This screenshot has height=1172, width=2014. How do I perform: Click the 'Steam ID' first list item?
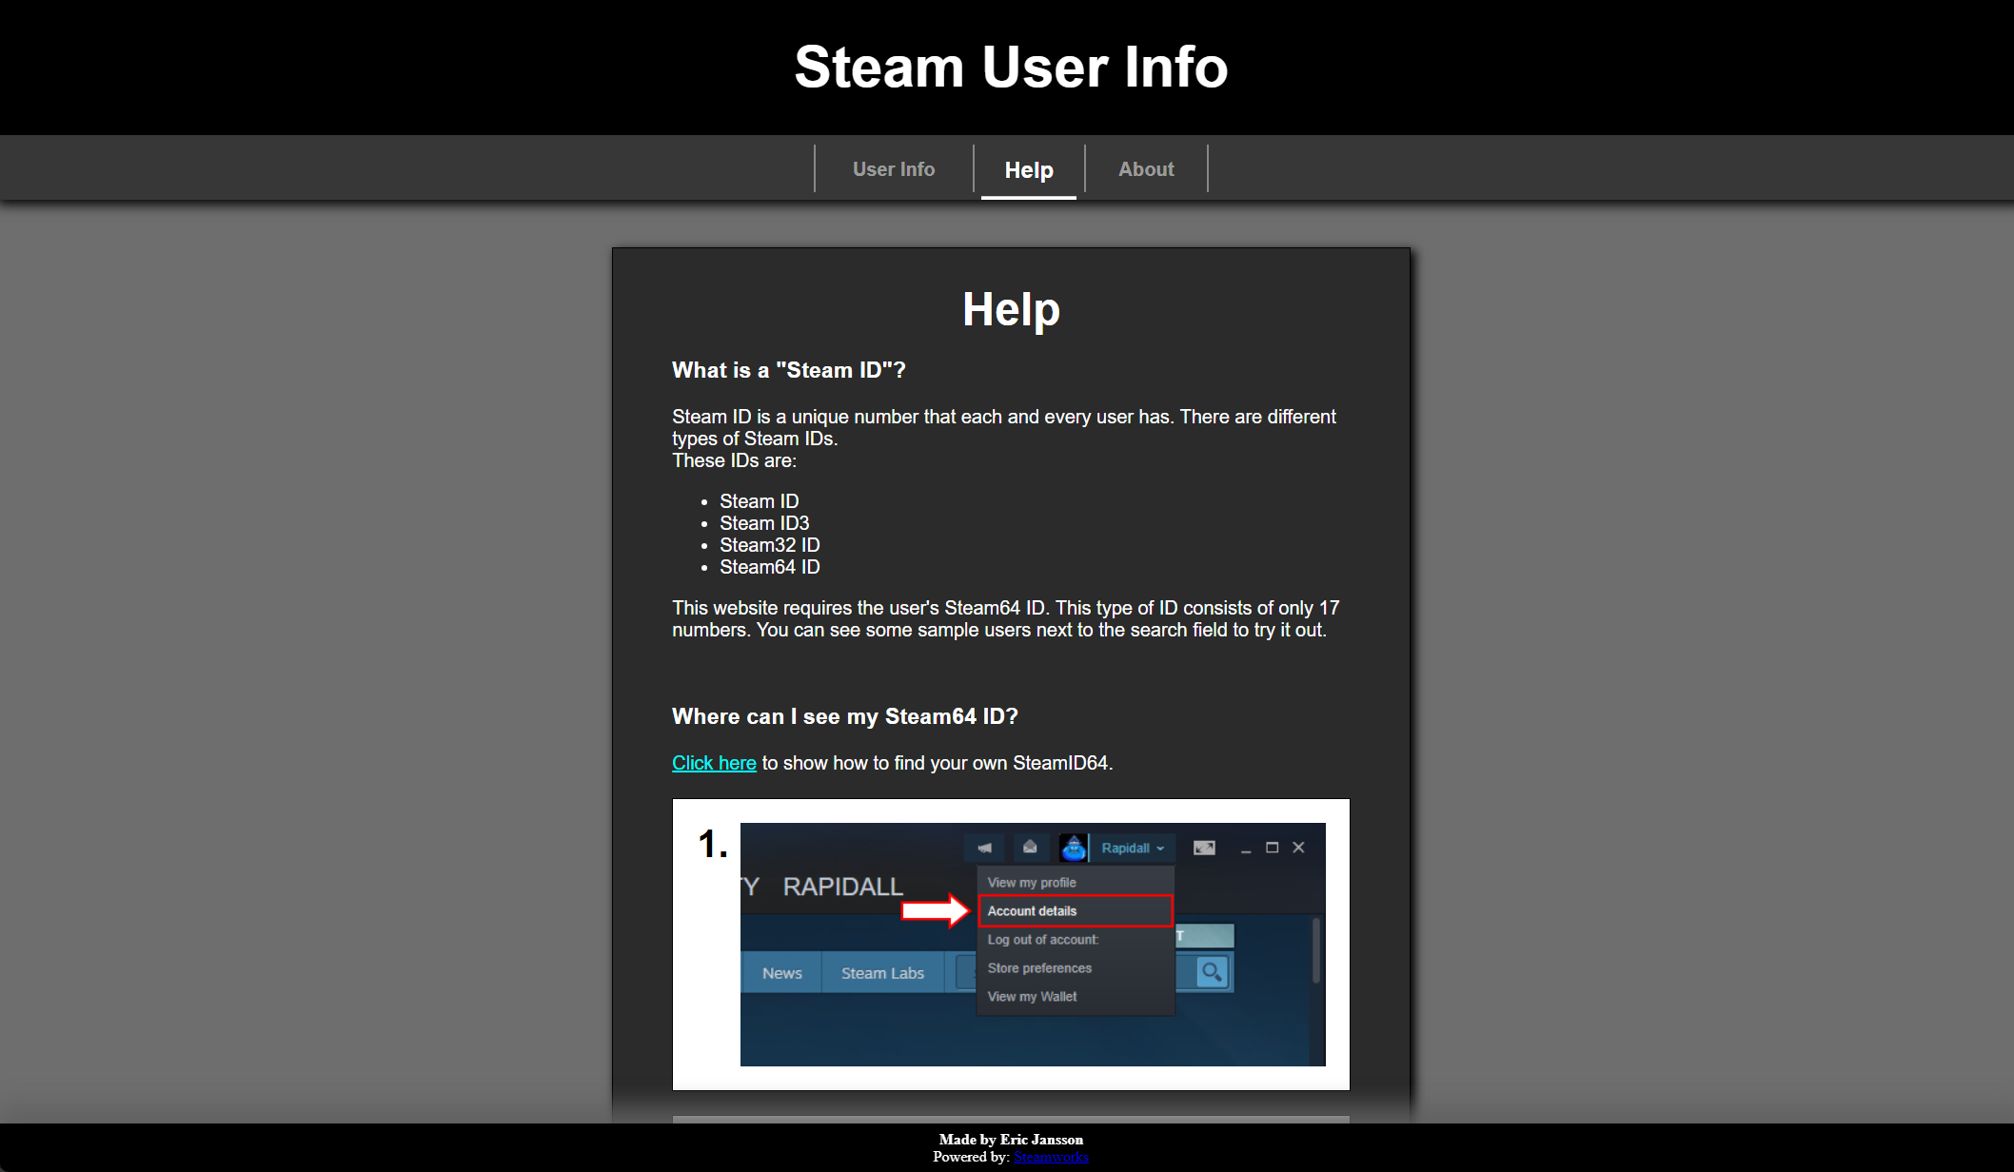[760, 501]
